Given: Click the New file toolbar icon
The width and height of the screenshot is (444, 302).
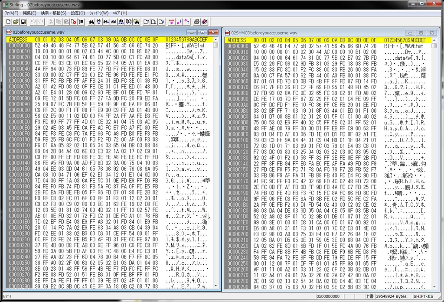Looking at the screenshot, I should [8, 21].
